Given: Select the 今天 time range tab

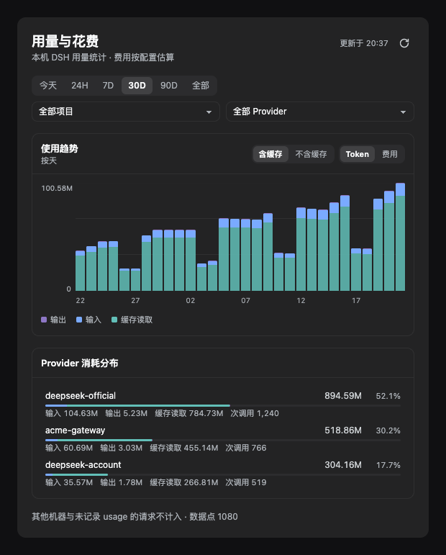Looking at the screenshot, I should [48, 86].
